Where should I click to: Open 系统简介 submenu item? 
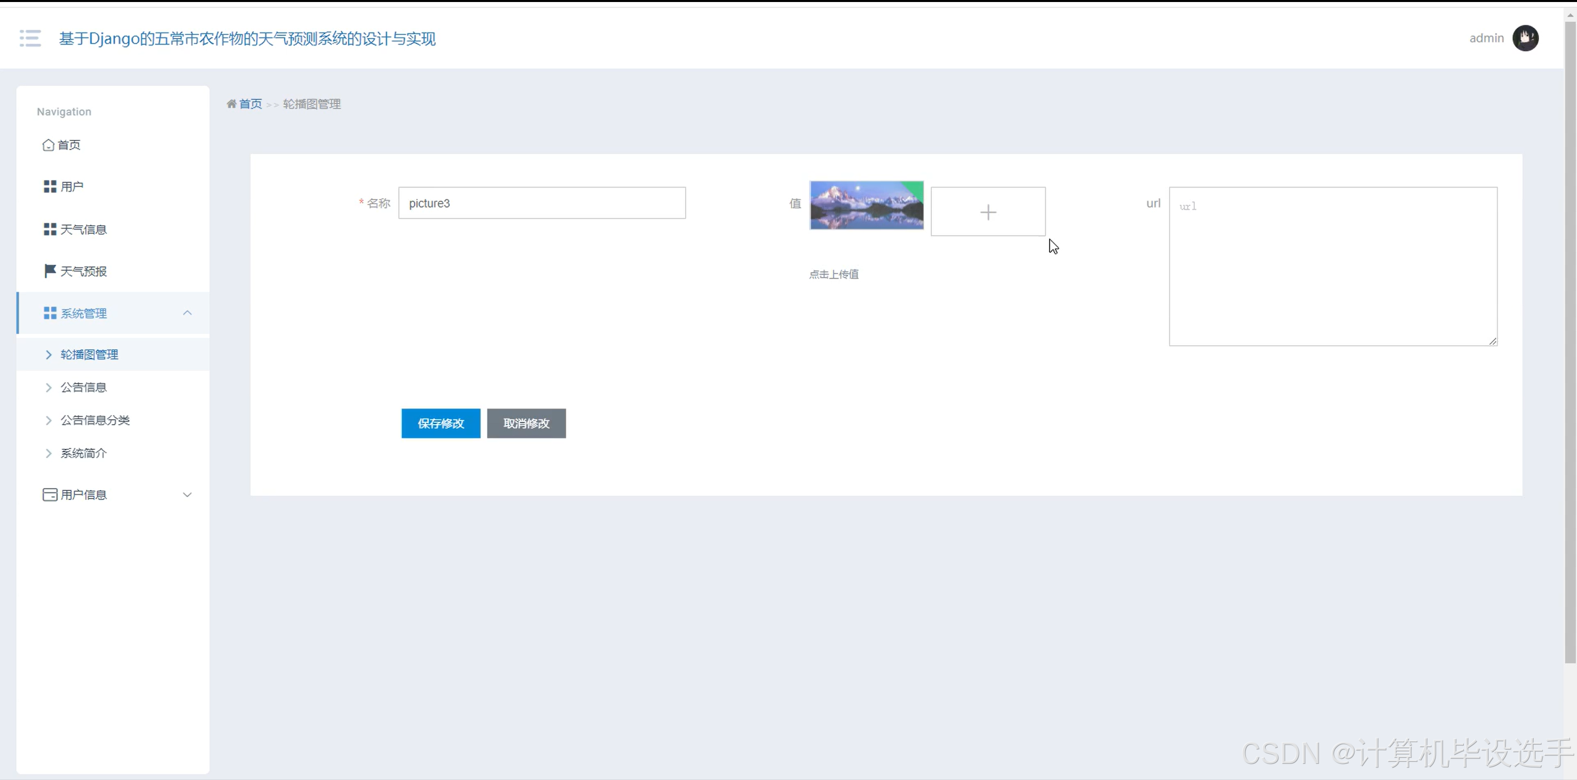tap(83, 453)
